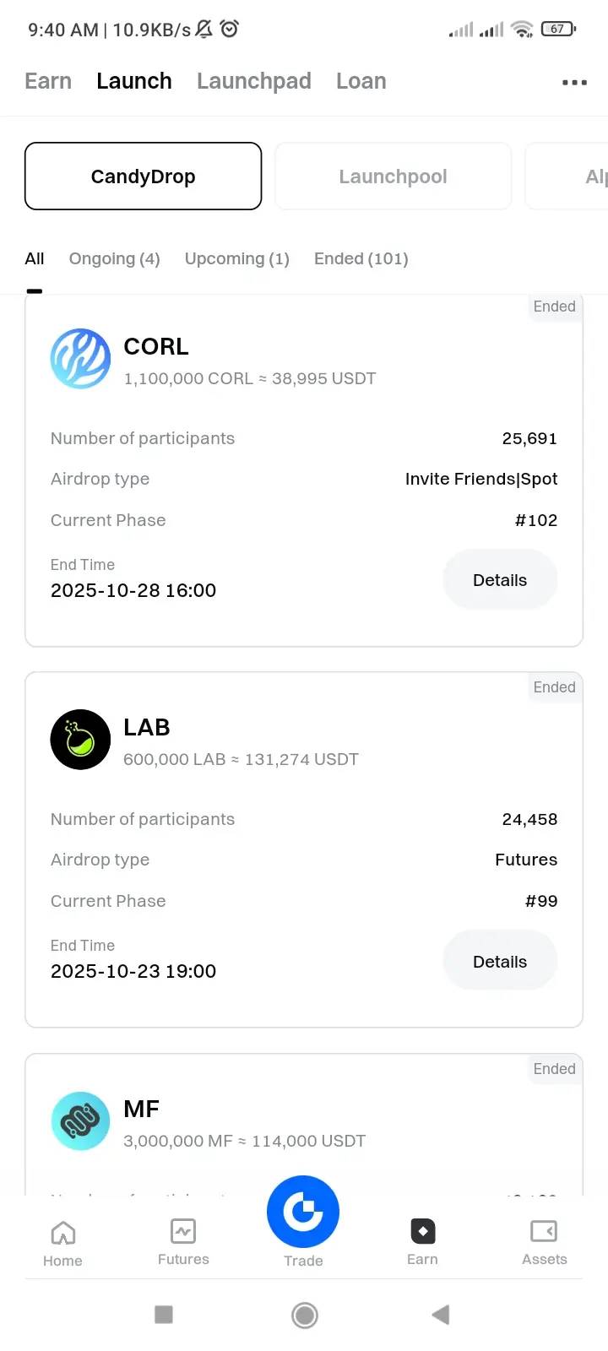The height and width of the screenshot is (1351, 608).
Task: Show Ended (101) events
Action: click(361, 258)
